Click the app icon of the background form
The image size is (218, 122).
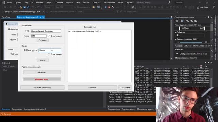pos(6,24)
